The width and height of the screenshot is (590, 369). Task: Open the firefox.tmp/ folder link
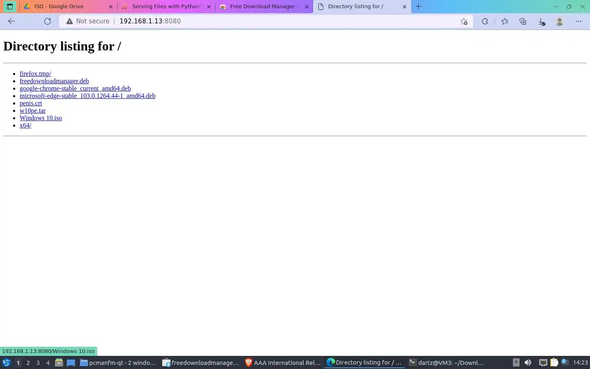click(x=35, y=74)
